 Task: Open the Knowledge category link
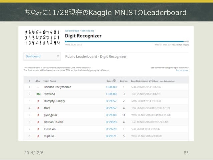point(72,31)
